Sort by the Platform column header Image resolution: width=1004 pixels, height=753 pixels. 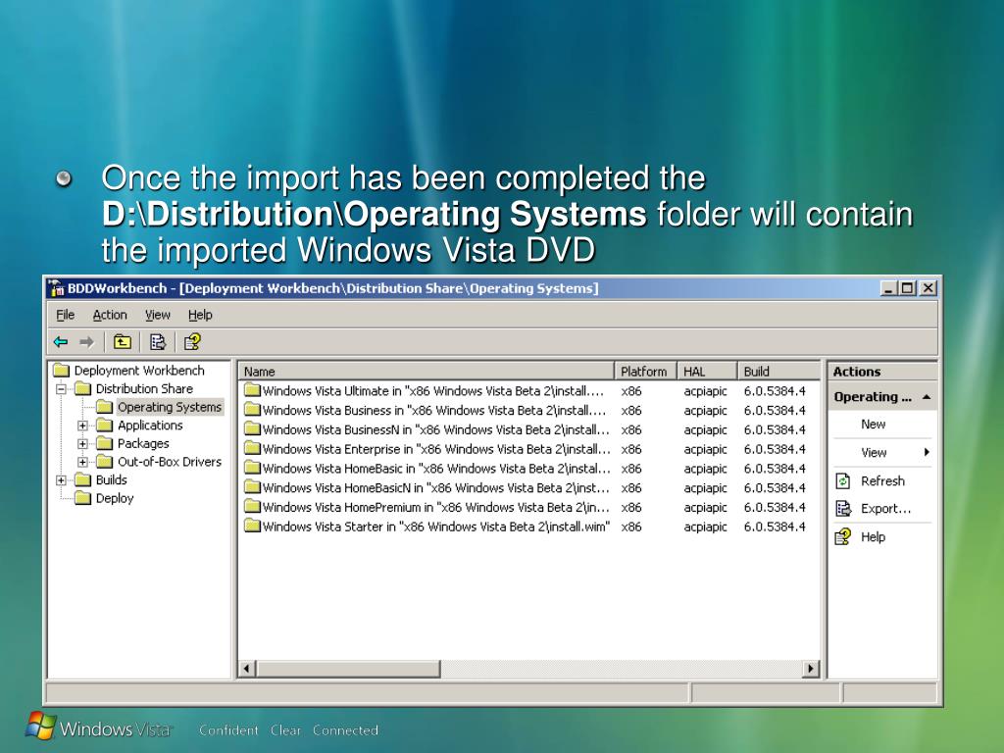click(645, 372)
